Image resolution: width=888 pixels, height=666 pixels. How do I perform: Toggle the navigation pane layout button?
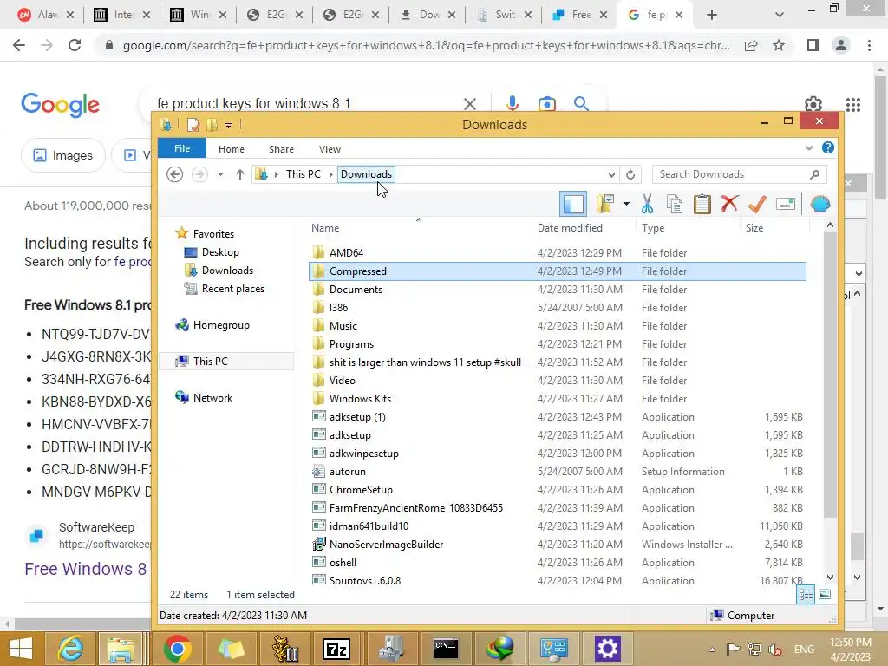click(572, 204)
